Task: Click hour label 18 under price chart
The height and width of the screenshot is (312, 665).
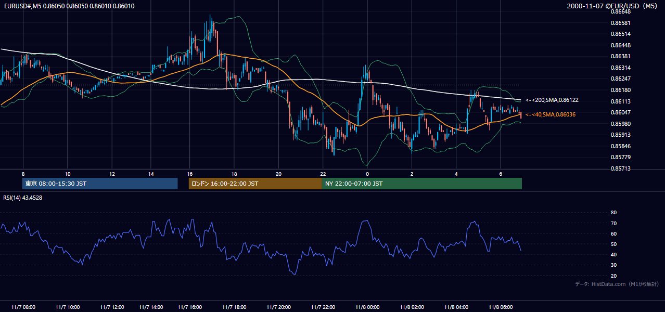Action: pyautogui.click(x=234, y=174)
